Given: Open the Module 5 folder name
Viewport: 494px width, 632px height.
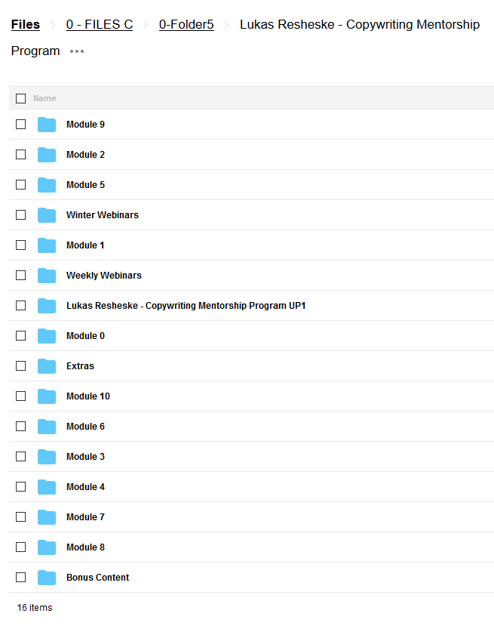Looking at the screenshot, I should point(85,185).
